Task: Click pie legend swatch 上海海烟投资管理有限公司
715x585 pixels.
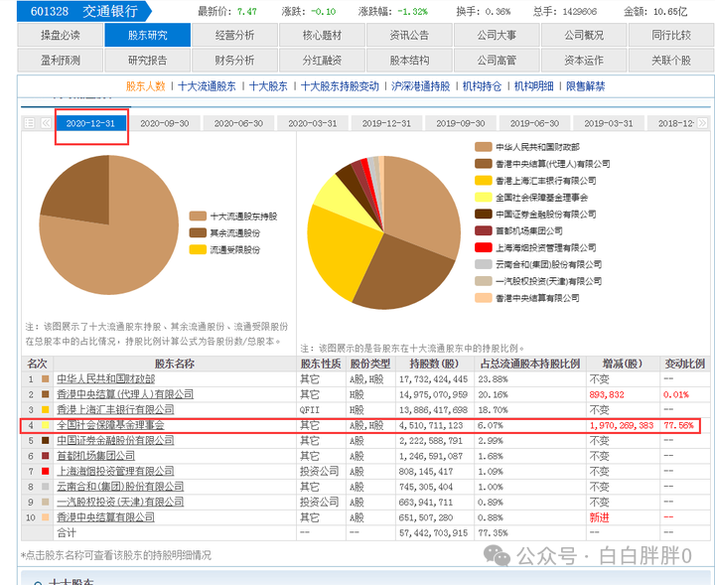Action: [x=484, y=247]
